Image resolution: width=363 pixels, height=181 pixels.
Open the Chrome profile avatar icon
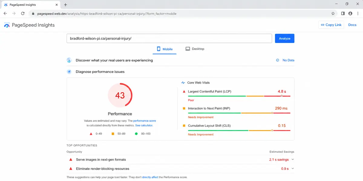coord(350,14)
